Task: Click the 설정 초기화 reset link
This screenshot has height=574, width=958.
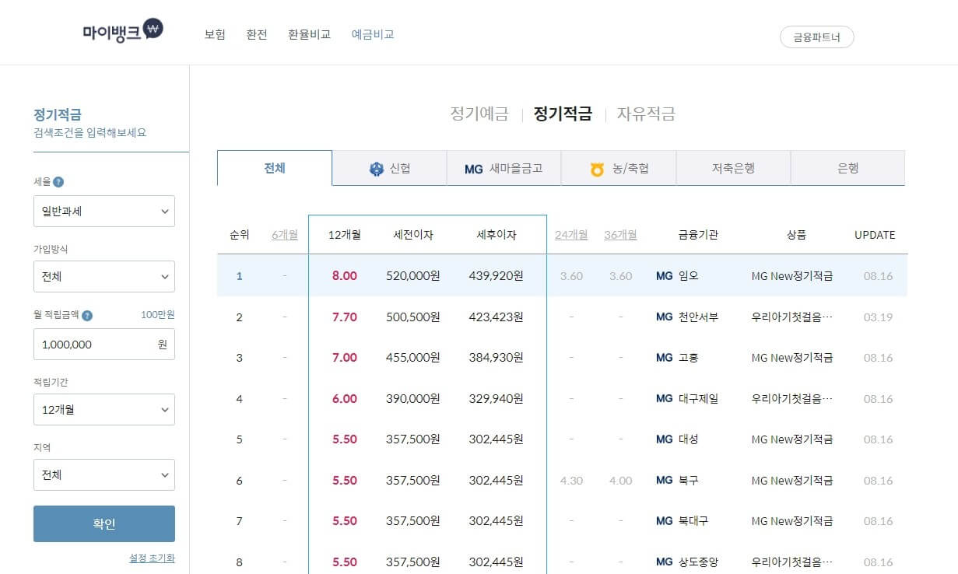Action: point(152,558)
